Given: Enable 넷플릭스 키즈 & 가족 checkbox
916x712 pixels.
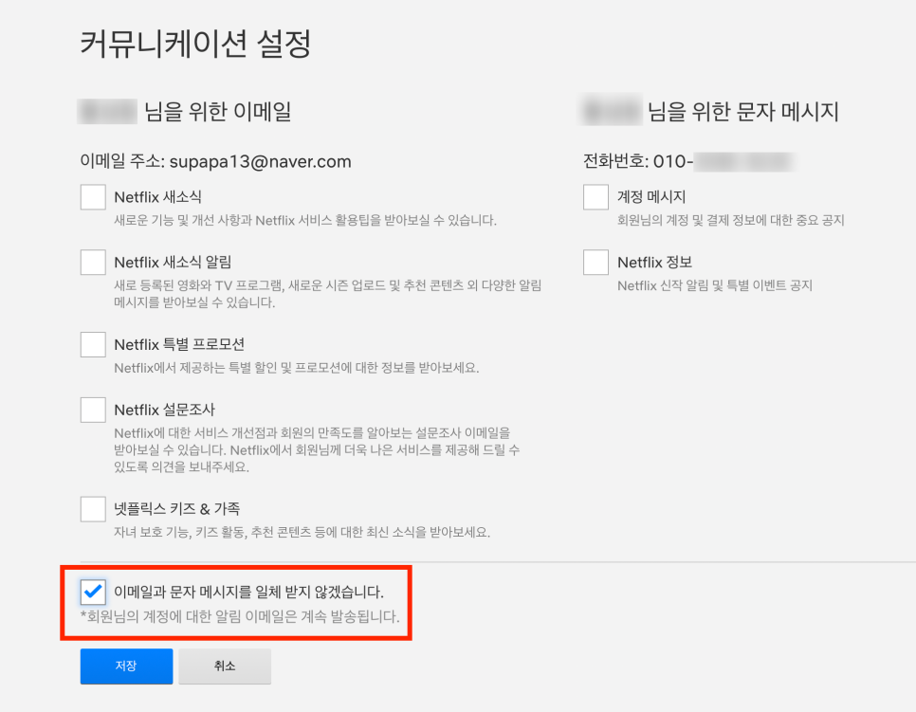Looking at the screenshot, I should (93, 509).
